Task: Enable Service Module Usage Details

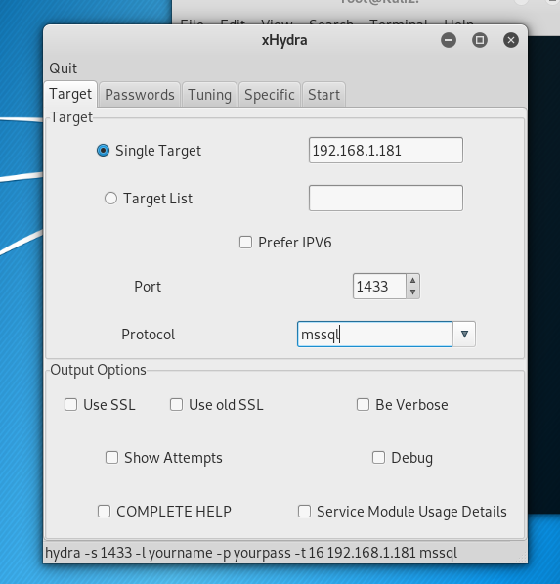Action: [x=304, y=511]
